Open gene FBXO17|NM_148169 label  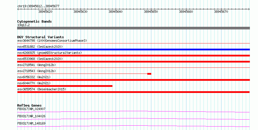(31, 123)
